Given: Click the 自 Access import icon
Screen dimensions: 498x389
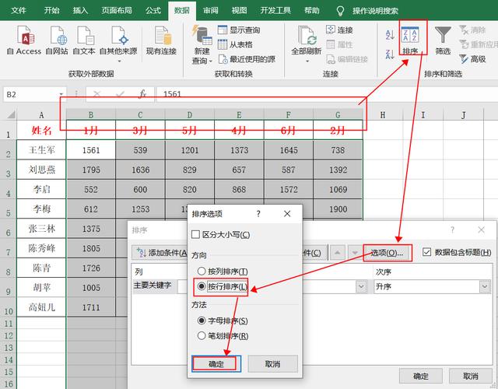Looking at the screenshot, I should pyautogui.click(x=23, y=40).
